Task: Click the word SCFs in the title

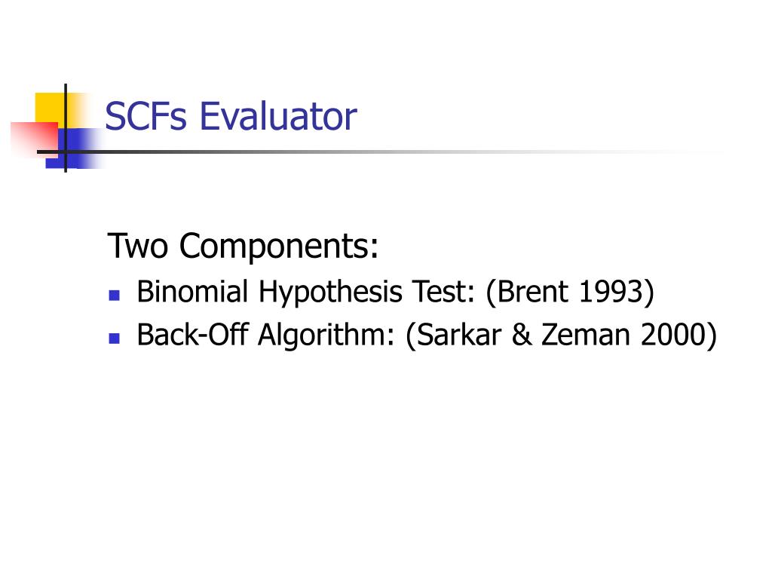Action: tap(146, 117)
